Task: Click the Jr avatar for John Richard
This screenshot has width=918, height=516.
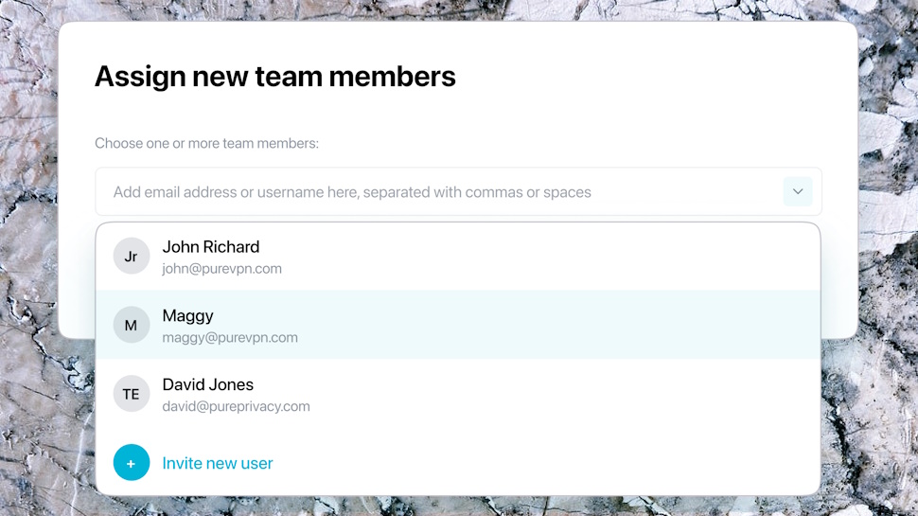Action: [132, 256]
